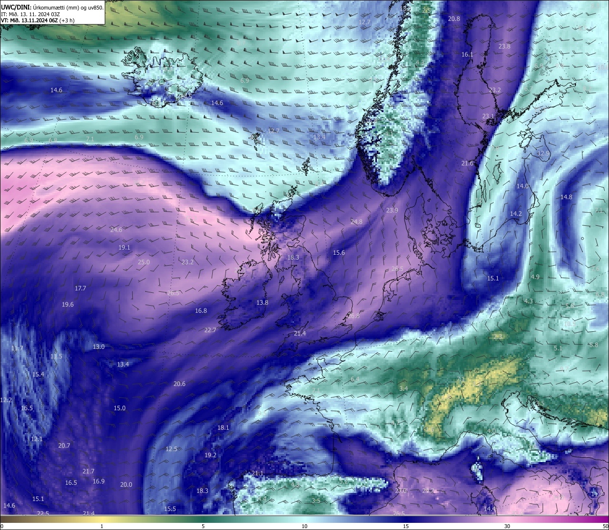Click the map value 14.4 near Sardinia
The width and height of the screenshot is (609, 530).
click(x=490, y=509)
